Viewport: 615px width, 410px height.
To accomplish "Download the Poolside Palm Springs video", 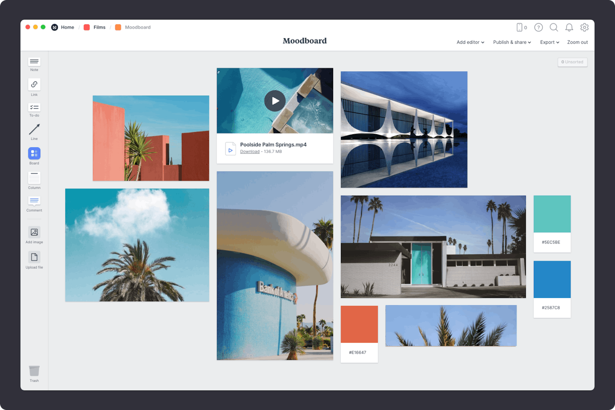I will point(249,151).
